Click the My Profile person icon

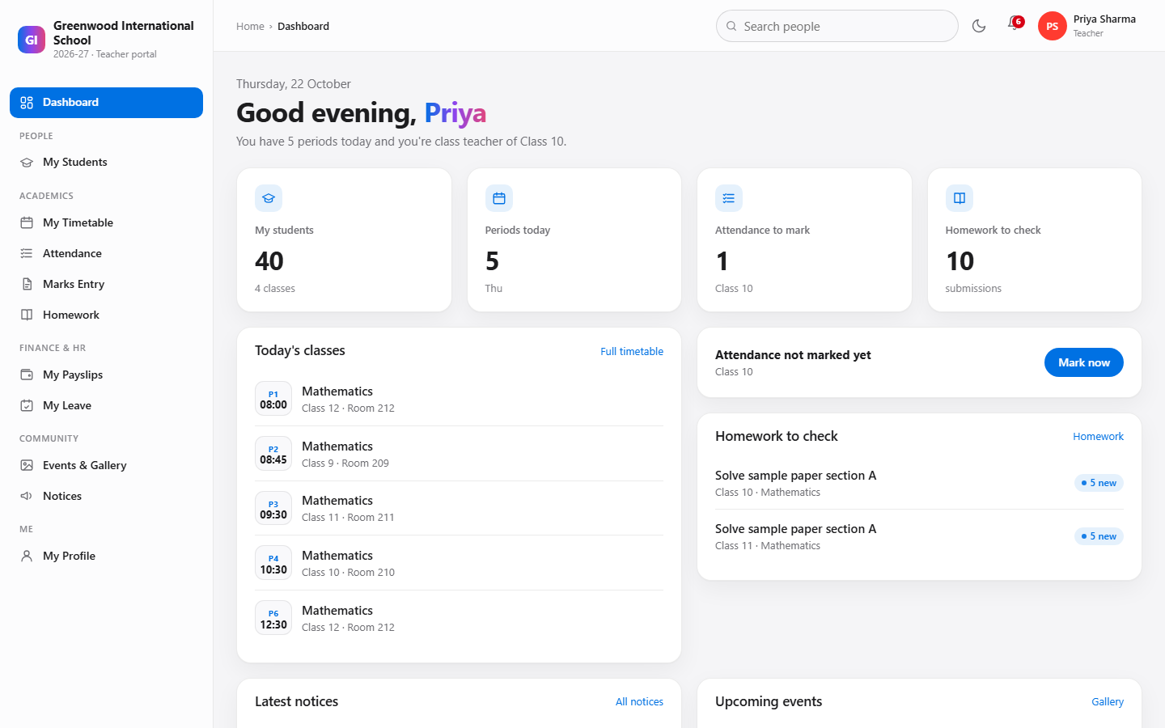(x=27, y=556)
